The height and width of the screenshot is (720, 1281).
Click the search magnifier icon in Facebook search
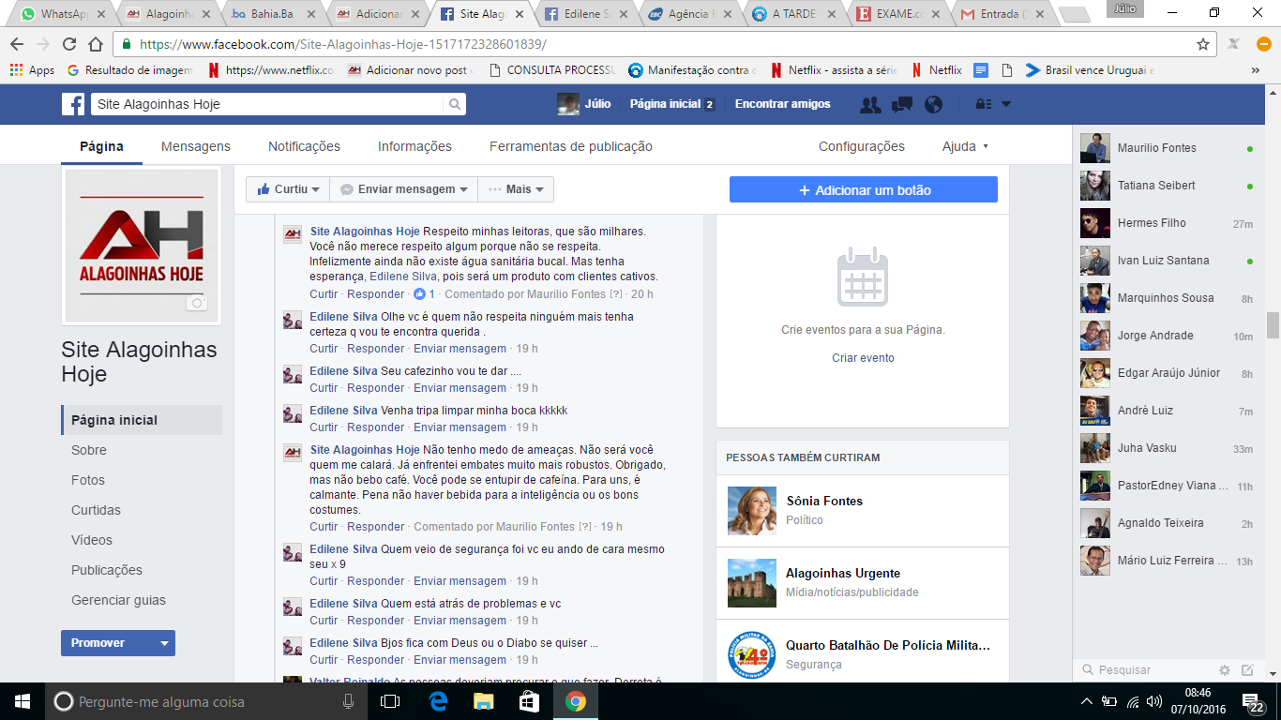pos(454,104)
